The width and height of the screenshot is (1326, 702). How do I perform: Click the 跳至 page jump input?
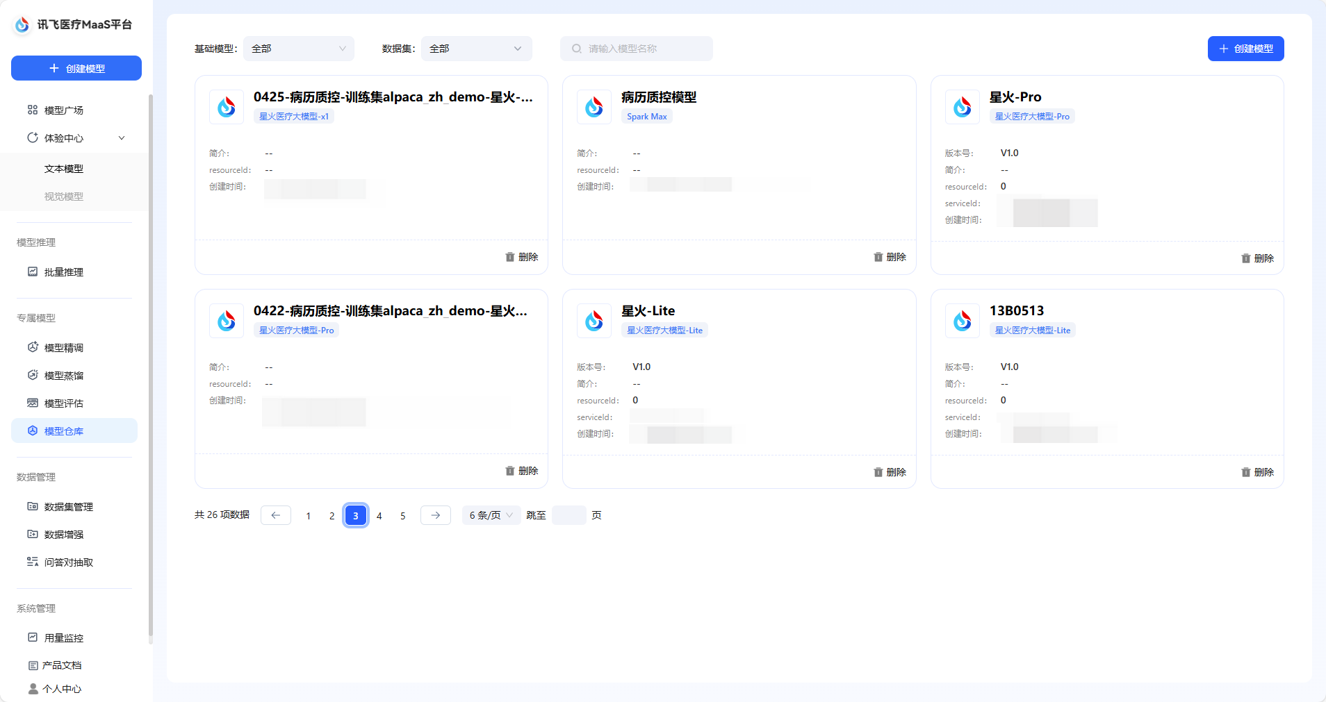click(569, 515)
